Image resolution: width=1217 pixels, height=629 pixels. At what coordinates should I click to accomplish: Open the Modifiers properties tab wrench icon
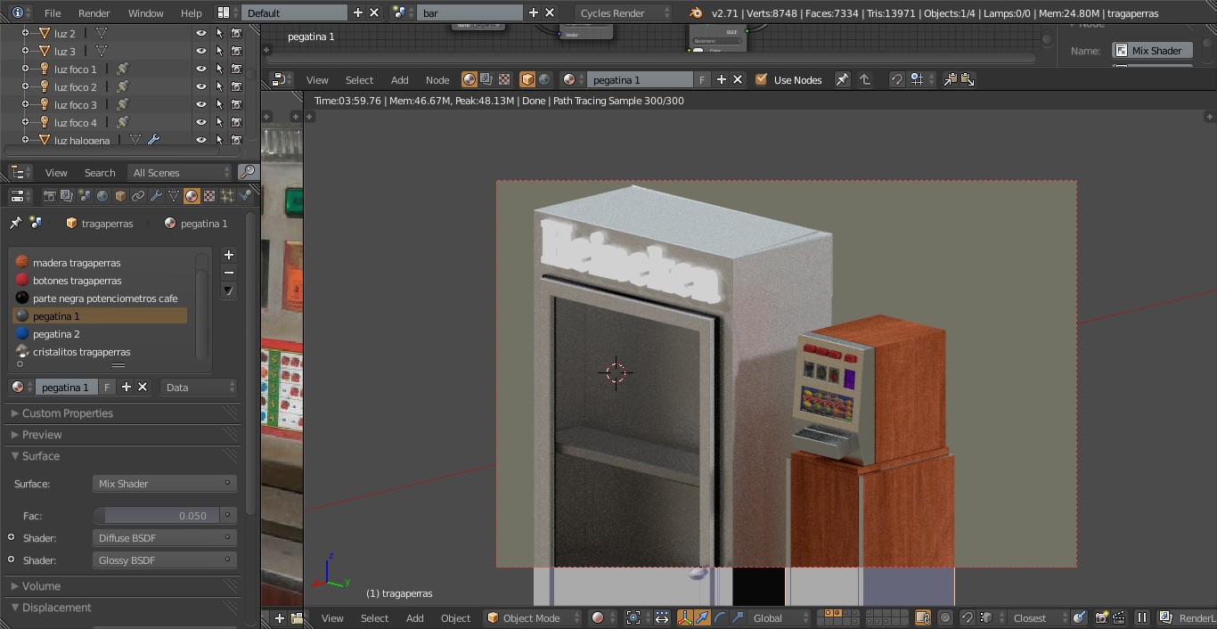[156, 196]
